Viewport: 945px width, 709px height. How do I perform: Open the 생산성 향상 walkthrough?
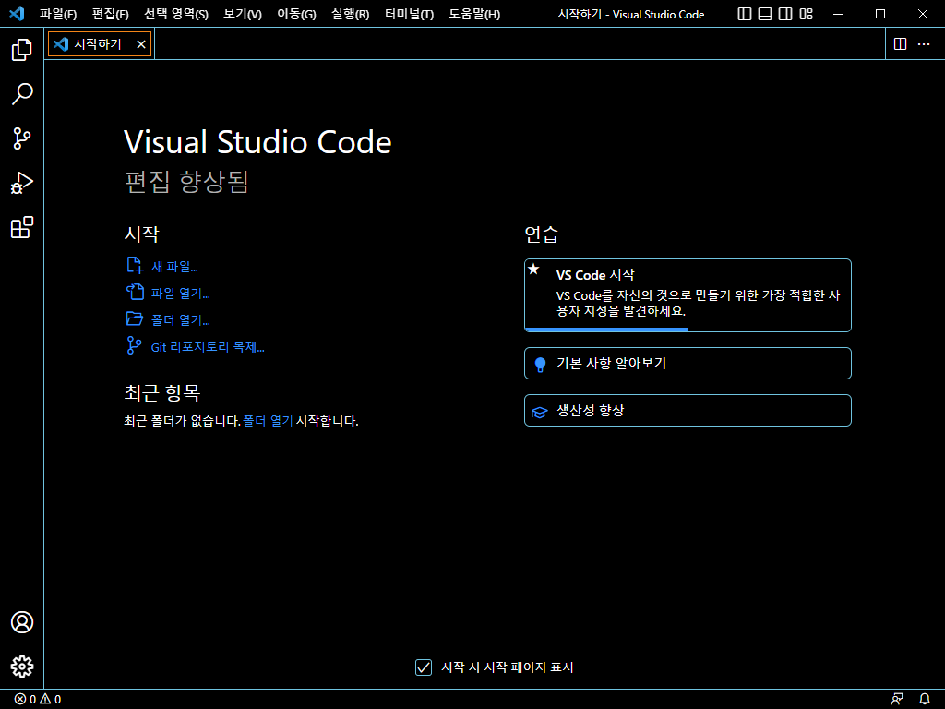point(688,410)
